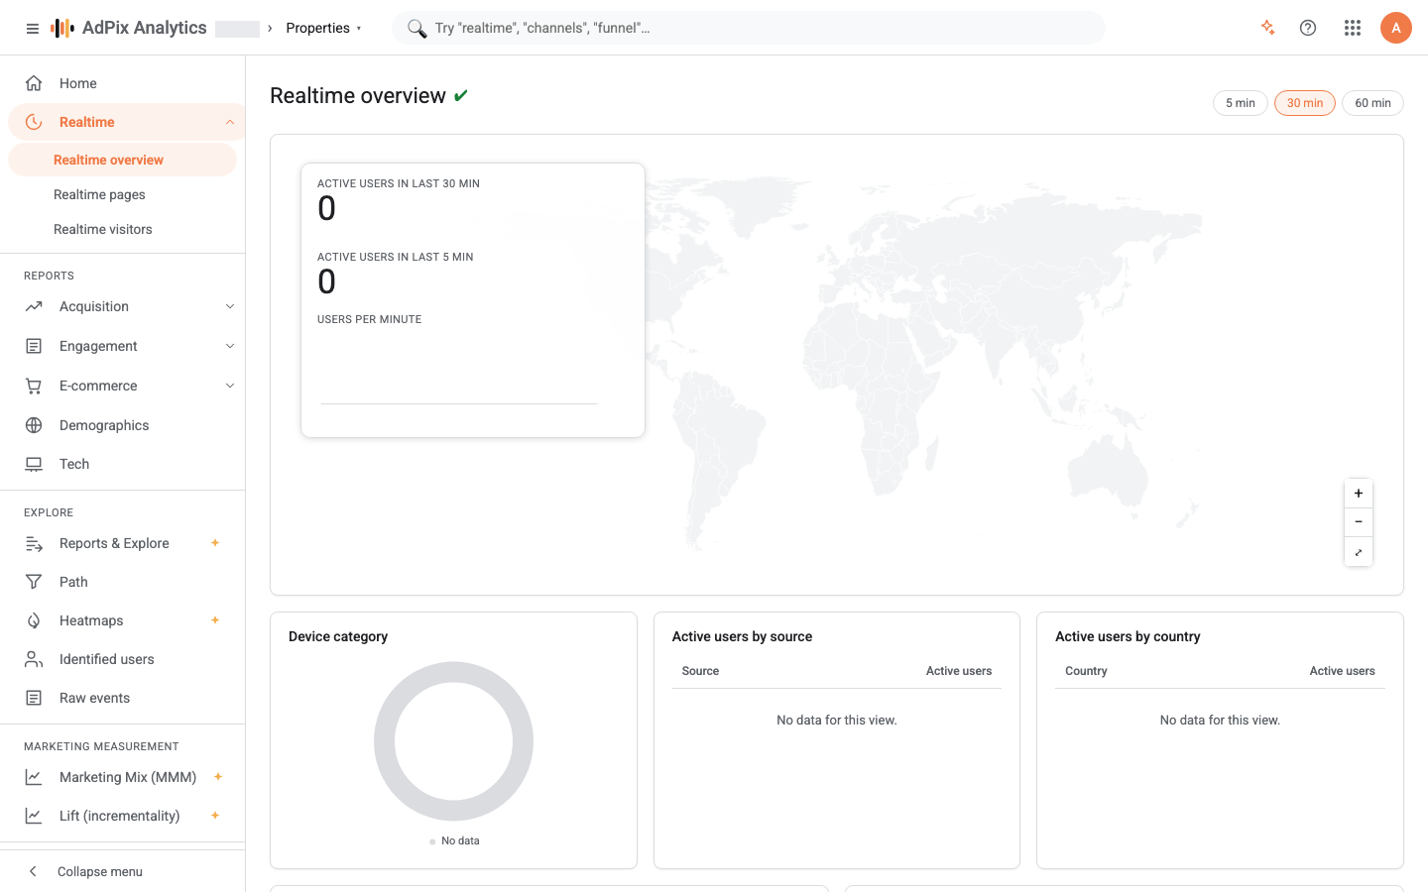Screen dimensions: 1428x892
Task: Select the 60 min time range
Action: pyautogui.click(x=1373, y=103)
